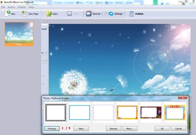Screen dimensions: 196x135
Task: Open the File menu
Action: (x=3, y=7)
